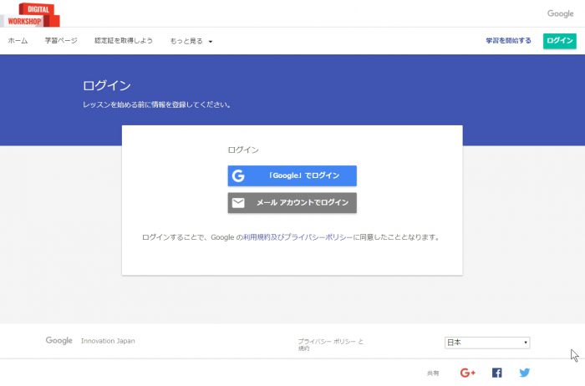Go to 学習ページ in the navigation
Image resolution: width=585 pixels, height=386 pixels.
[x=61, y=41]
